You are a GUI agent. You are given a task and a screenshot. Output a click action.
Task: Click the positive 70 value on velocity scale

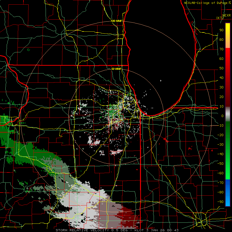pos(221,49)
